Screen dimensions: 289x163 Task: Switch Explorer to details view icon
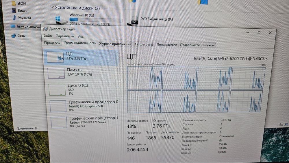(x=281, y=124)
